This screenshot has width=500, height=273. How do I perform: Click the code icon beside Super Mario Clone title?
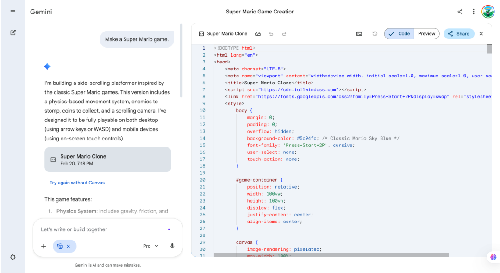[201, 33]
